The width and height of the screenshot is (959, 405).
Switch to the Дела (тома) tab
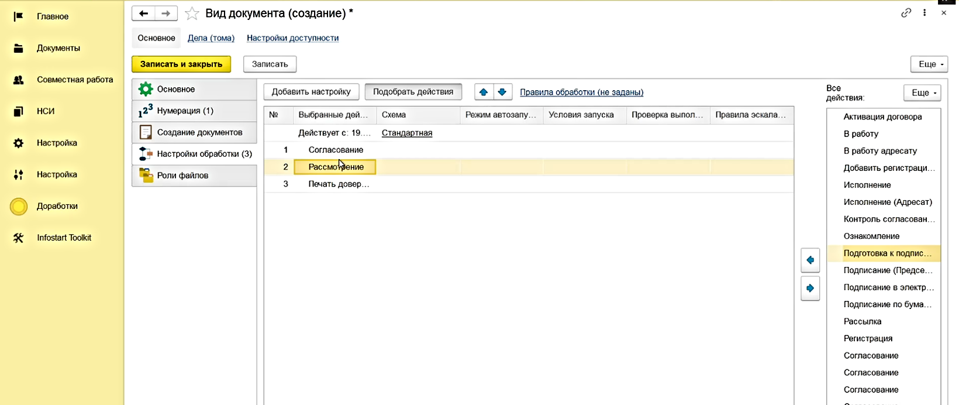coord(211,38)
